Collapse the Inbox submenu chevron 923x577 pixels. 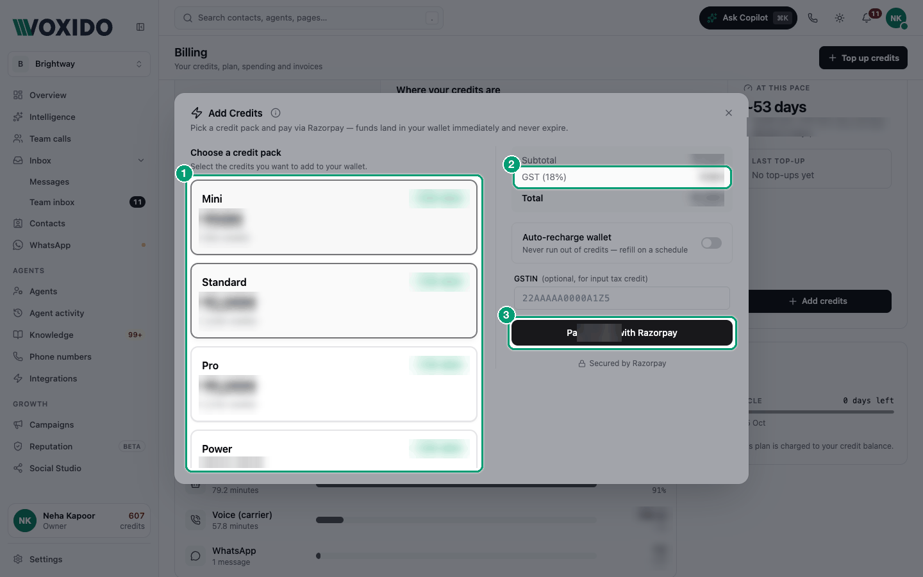[141, 160]
